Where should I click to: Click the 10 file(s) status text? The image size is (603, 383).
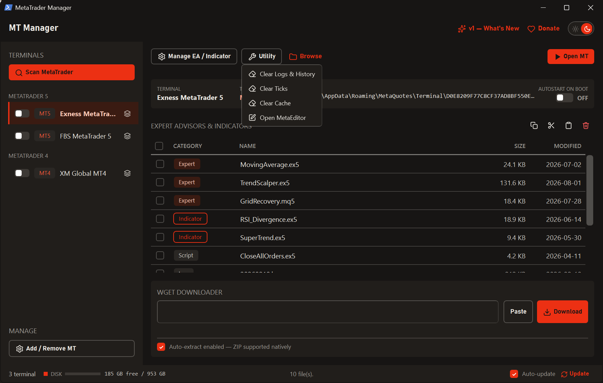(x=301, y=374)
